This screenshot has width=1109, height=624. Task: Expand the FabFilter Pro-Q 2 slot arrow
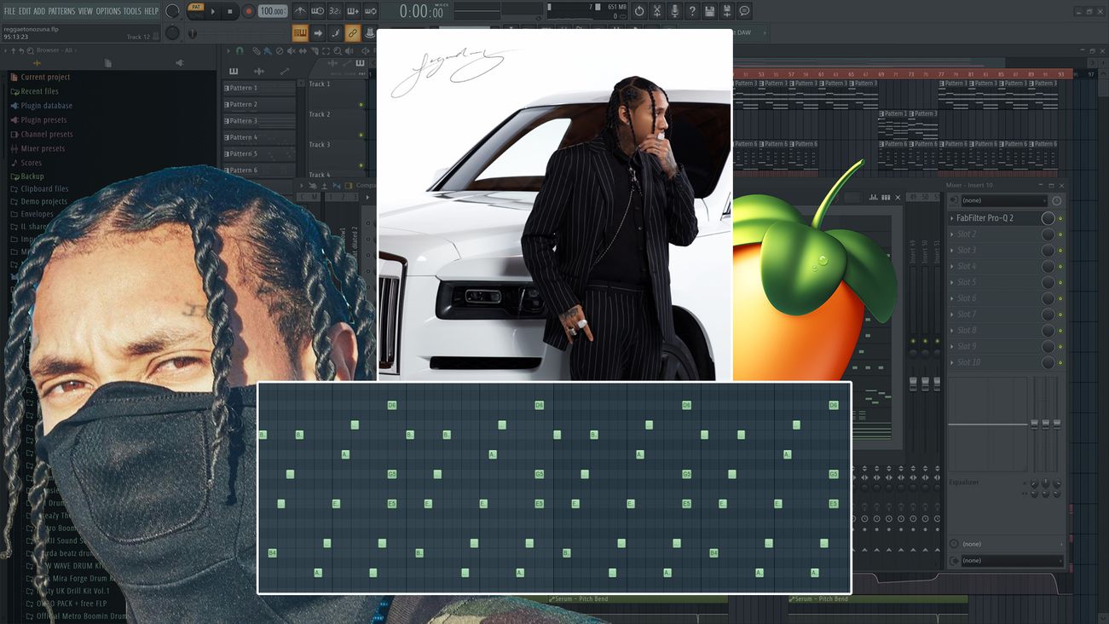pyautogui.click(x=952, y=218)
